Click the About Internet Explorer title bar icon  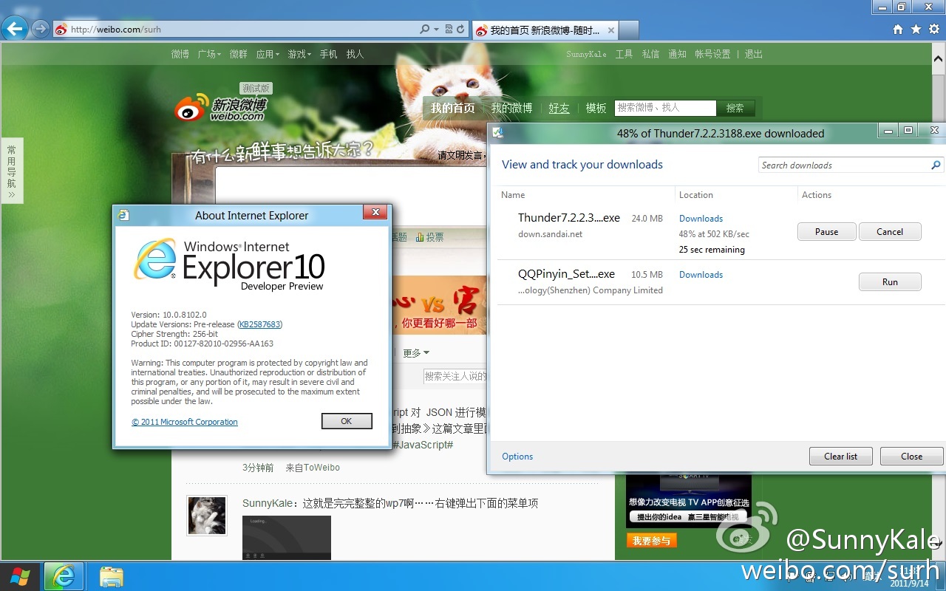124,215
